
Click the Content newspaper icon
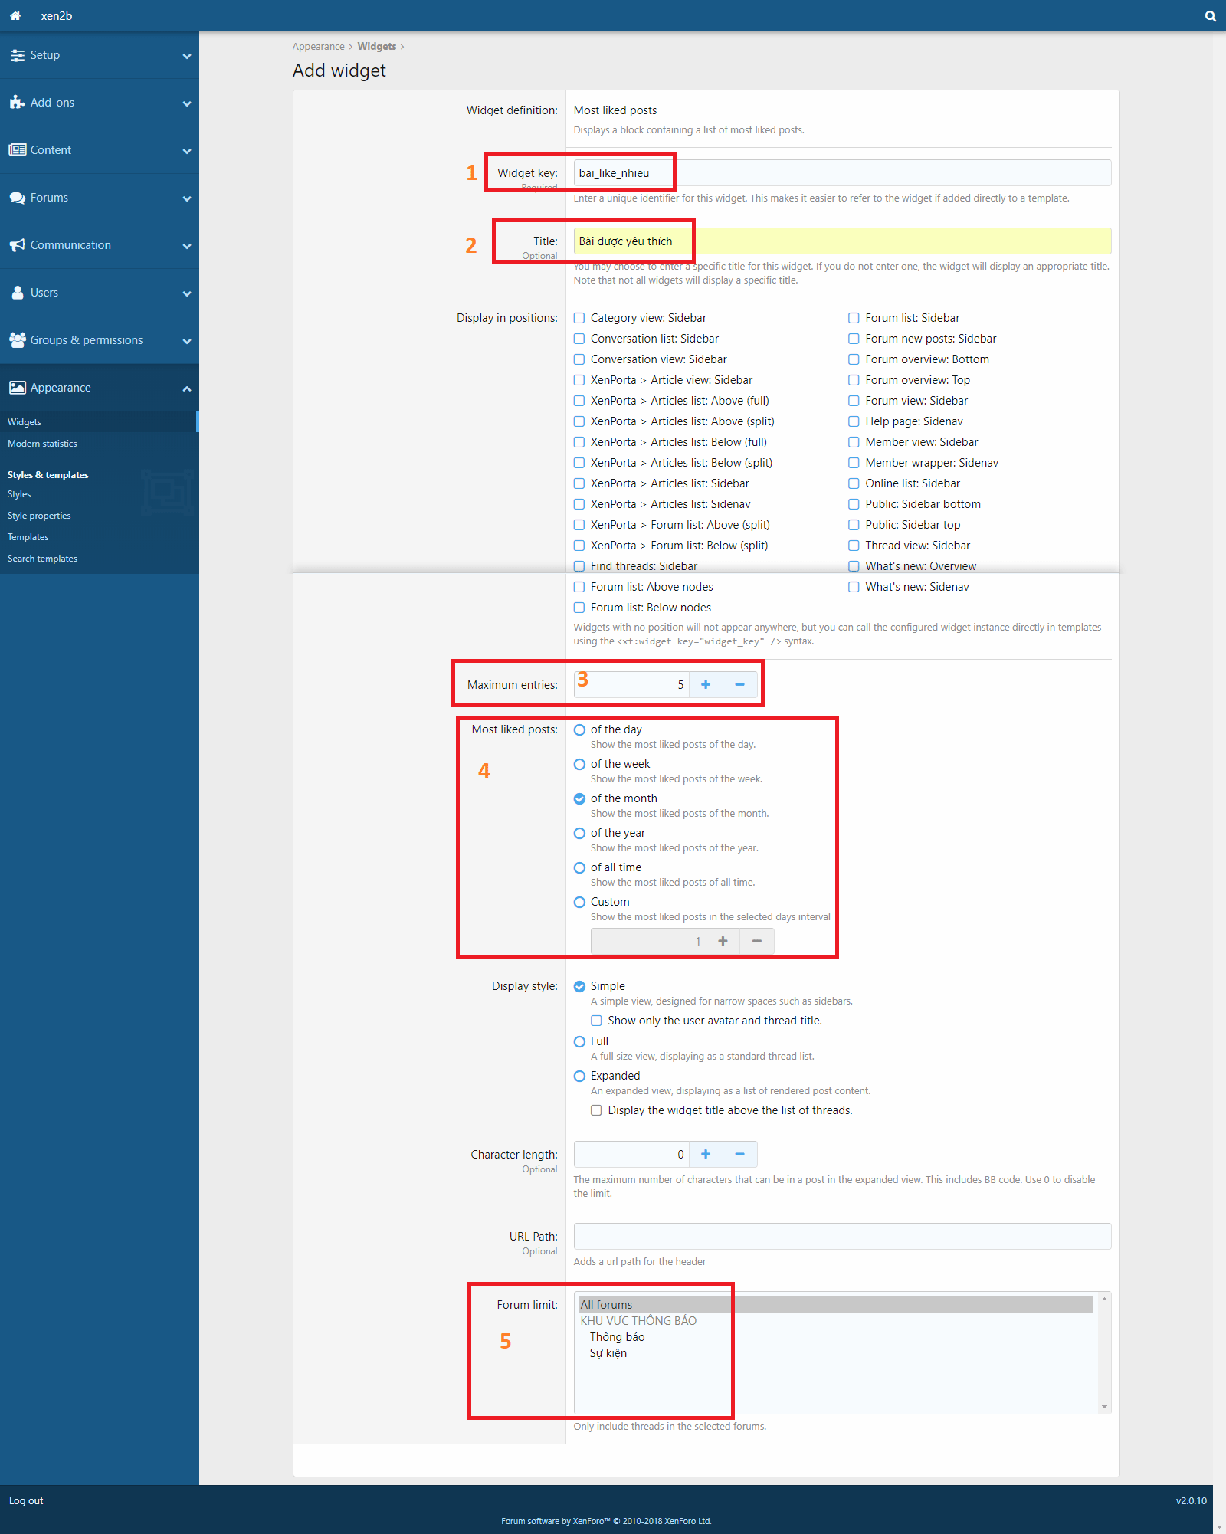(x=17, y=150)
